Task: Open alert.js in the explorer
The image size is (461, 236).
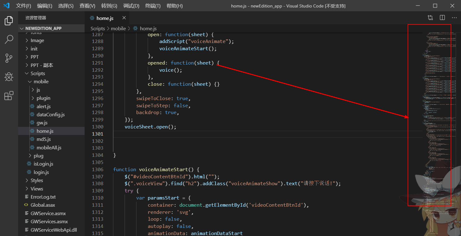Action: click(x=51, y=106)
